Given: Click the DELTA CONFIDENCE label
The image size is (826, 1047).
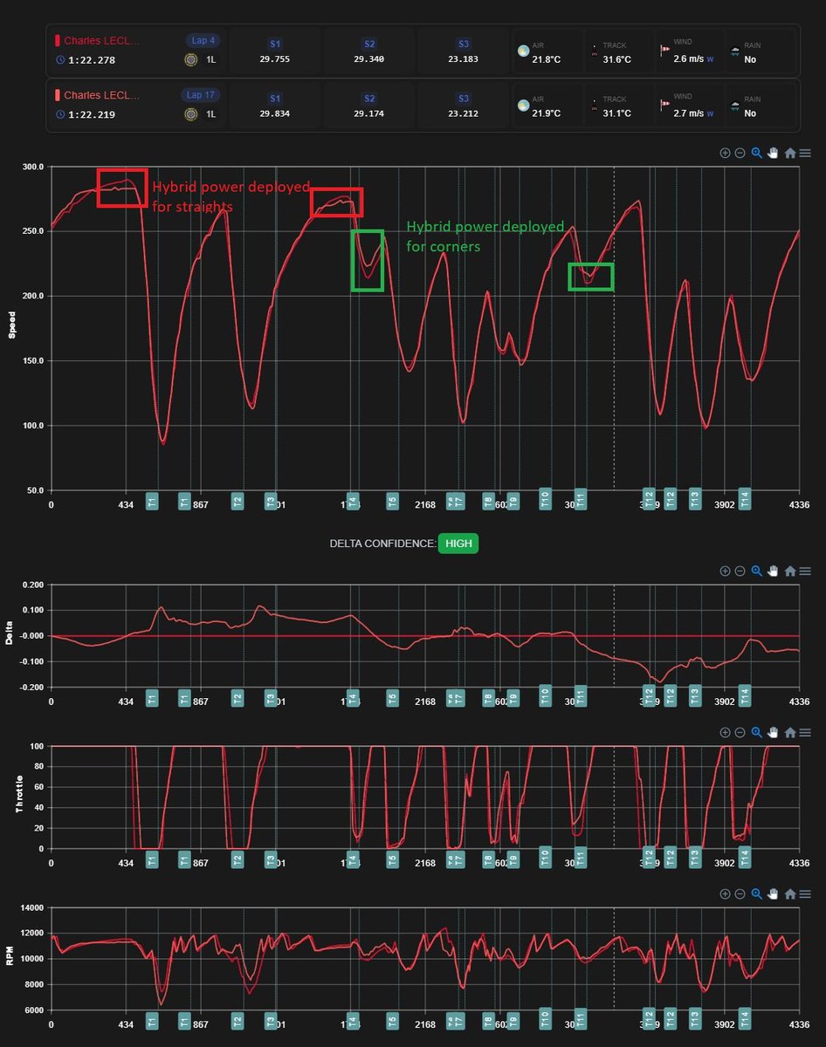Looking at the screenshot, I should (382, 544).
